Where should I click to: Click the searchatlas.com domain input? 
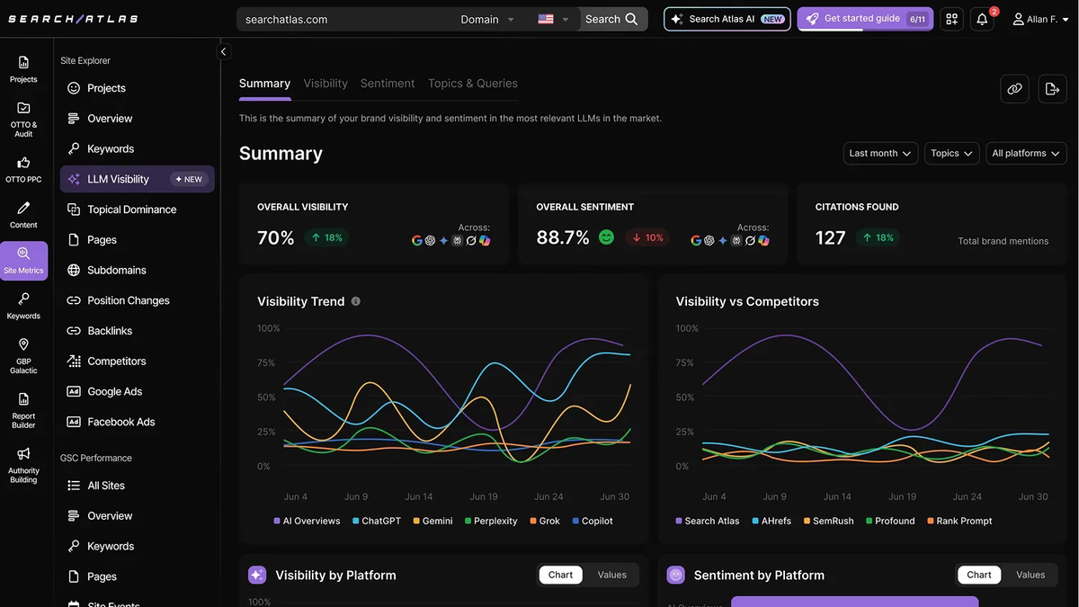[346, 19]
